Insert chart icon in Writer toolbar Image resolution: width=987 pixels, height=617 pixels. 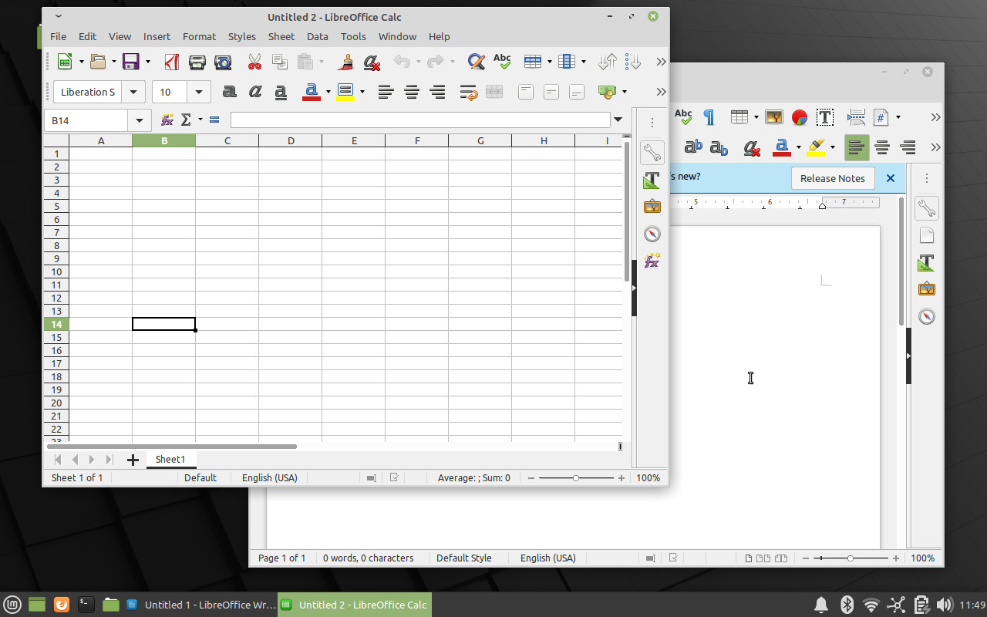(800, 117)
